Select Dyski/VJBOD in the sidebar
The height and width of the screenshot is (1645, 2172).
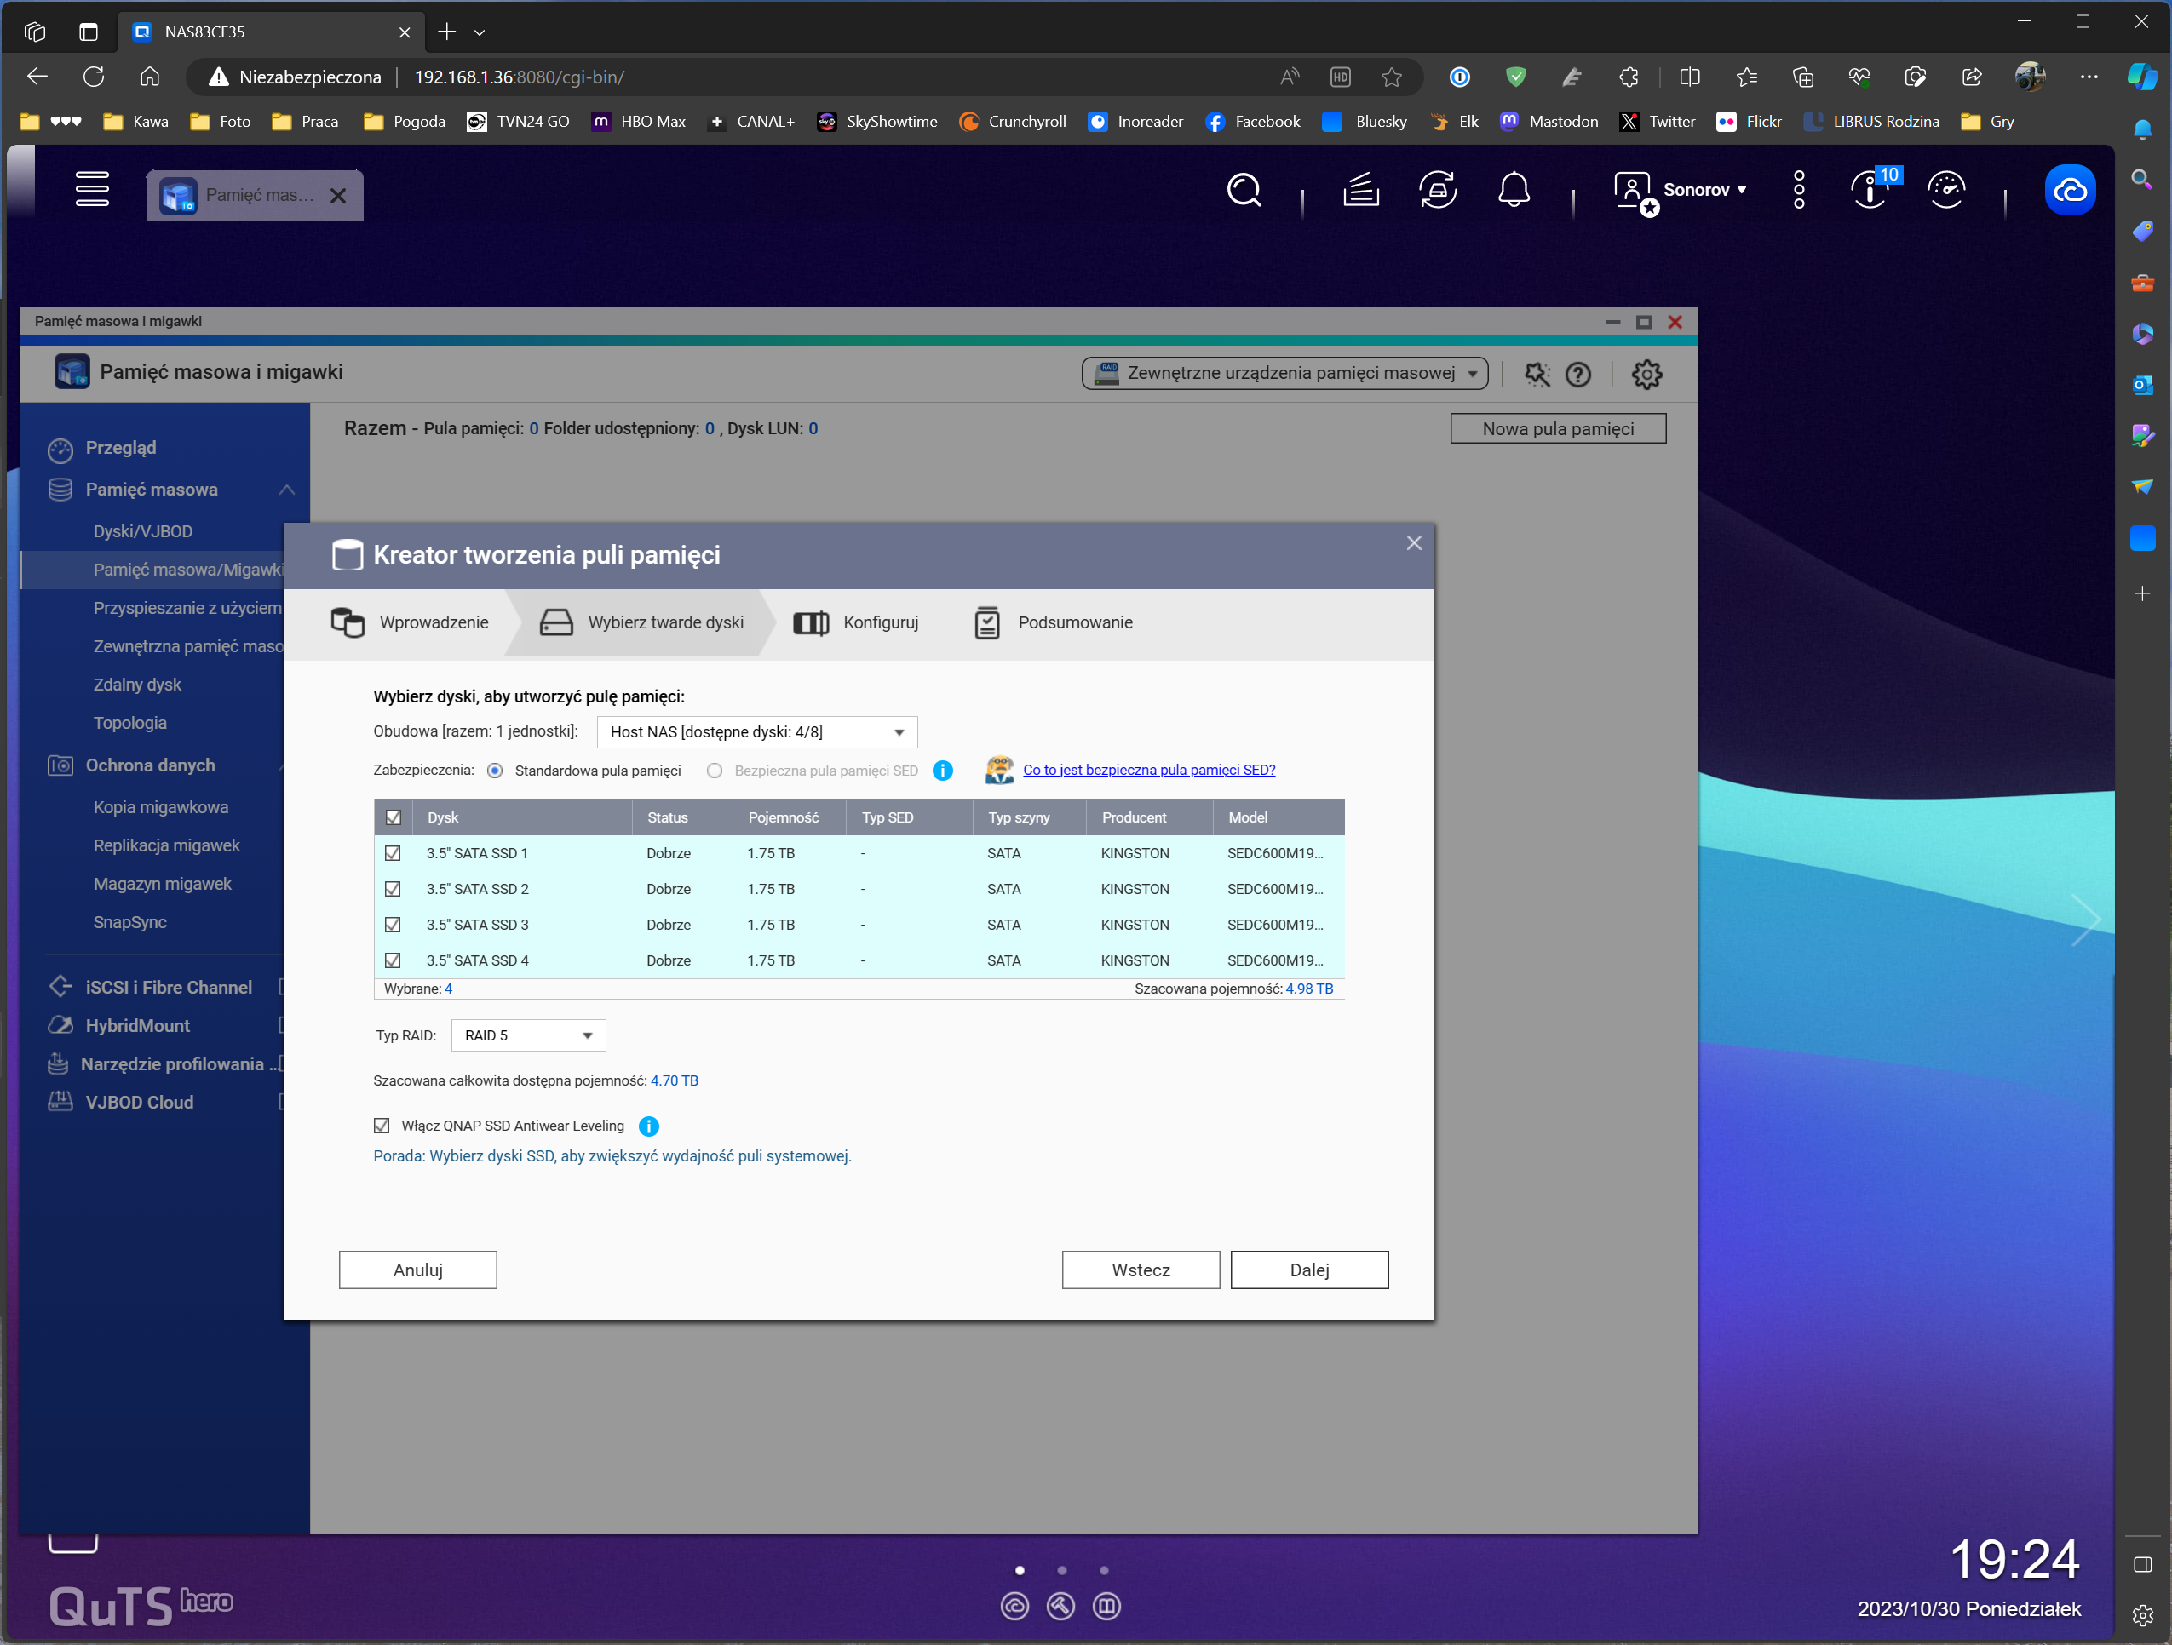143,531
